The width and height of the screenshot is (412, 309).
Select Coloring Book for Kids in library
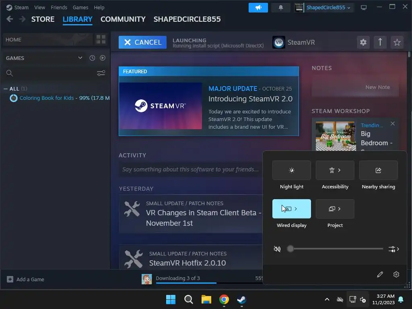[60, 98]
